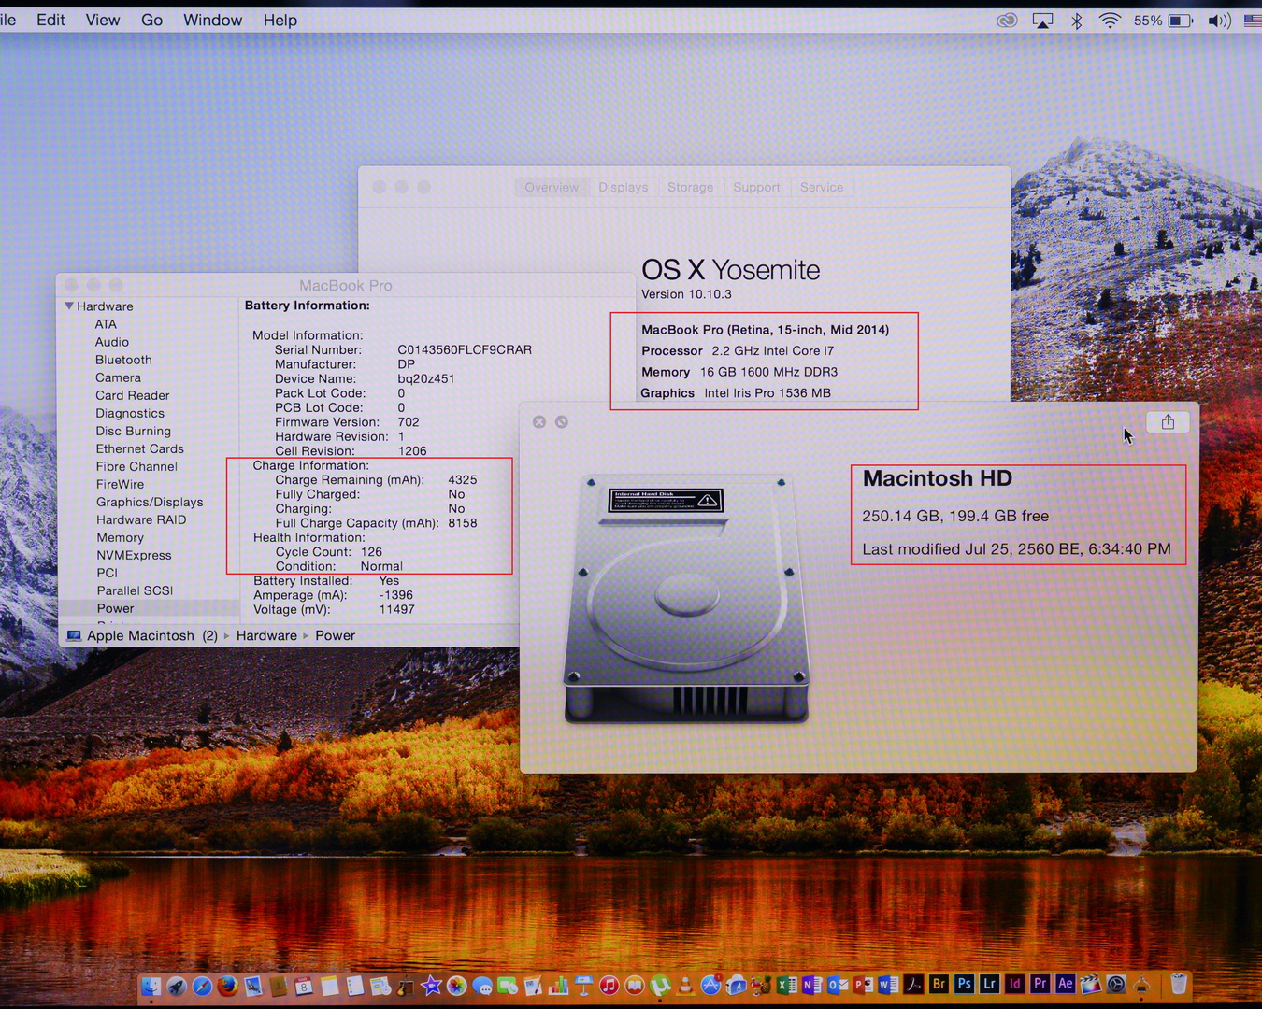The width and height of the screenshot is (1262, 1009).
Task: Switch to Service tab in About window
Action: [822, 187]
